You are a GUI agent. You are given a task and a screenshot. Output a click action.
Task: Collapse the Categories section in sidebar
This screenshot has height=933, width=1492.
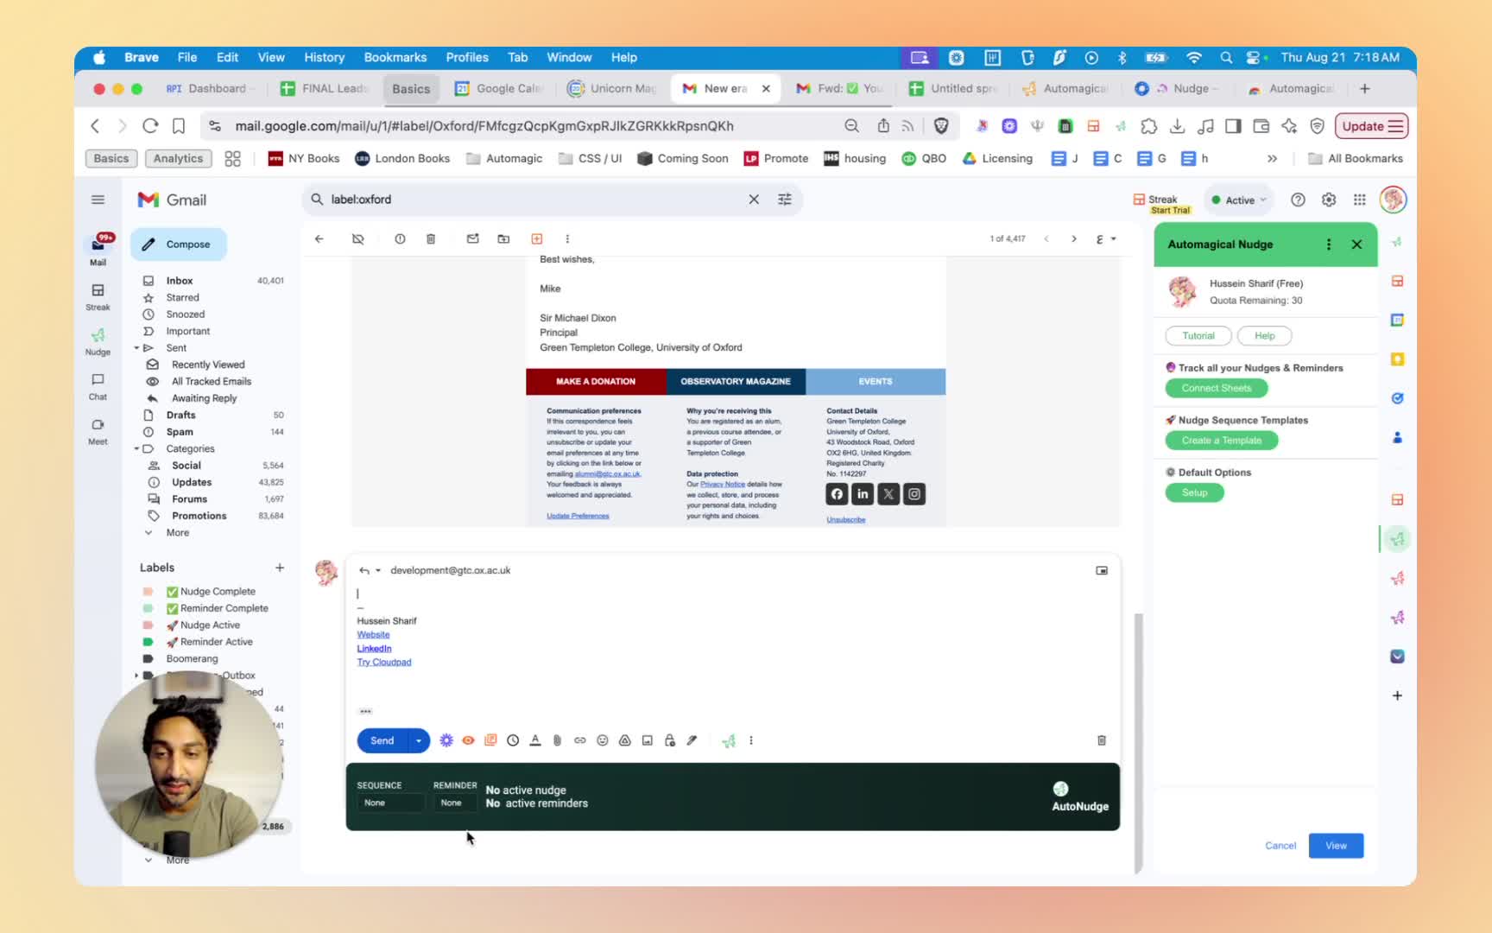pyautogui.click(x=136, y=449)
